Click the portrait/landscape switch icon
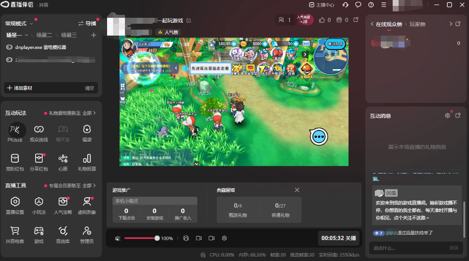The height and width of the screenshot is (261, 469). point(199,238)
